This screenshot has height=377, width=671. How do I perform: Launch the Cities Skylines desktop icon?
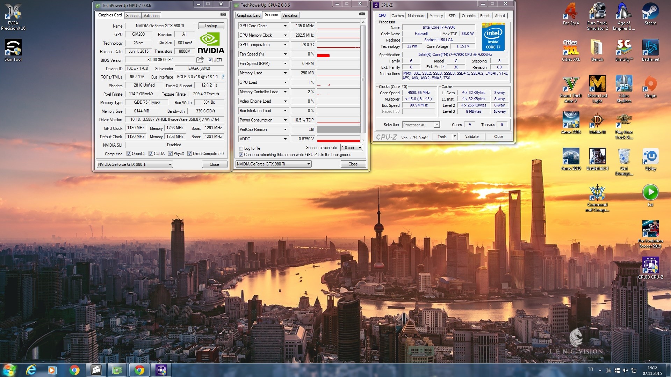(x=624, y=89)
